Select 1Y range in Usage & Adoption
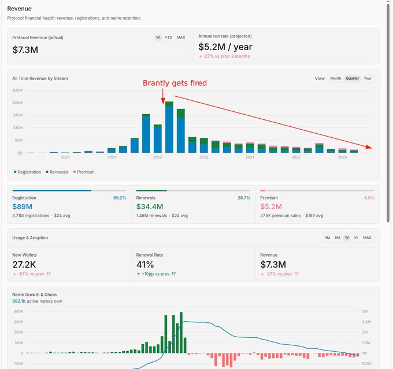 (x=347, y=238)
